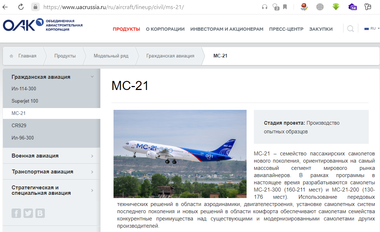Open site search with magnifier icon
The width and height of the screenshot is (380, 232).
(350, 29)
